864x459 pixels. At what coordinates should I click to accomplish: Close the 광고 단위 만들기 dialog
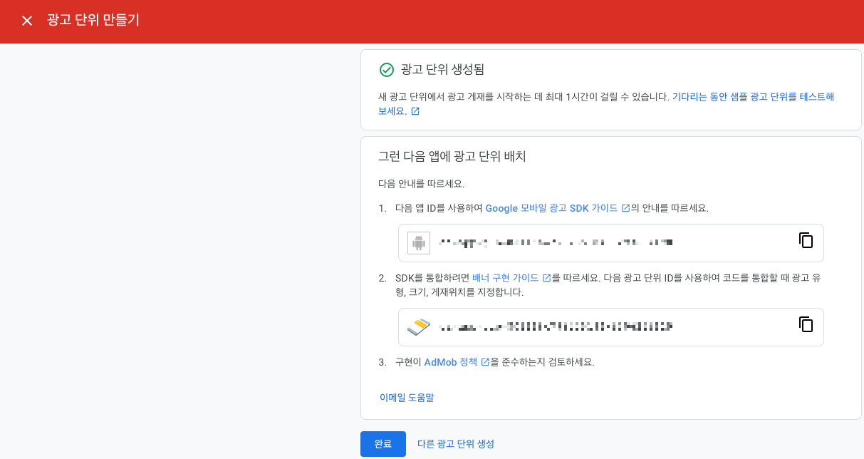click(27, 21)
